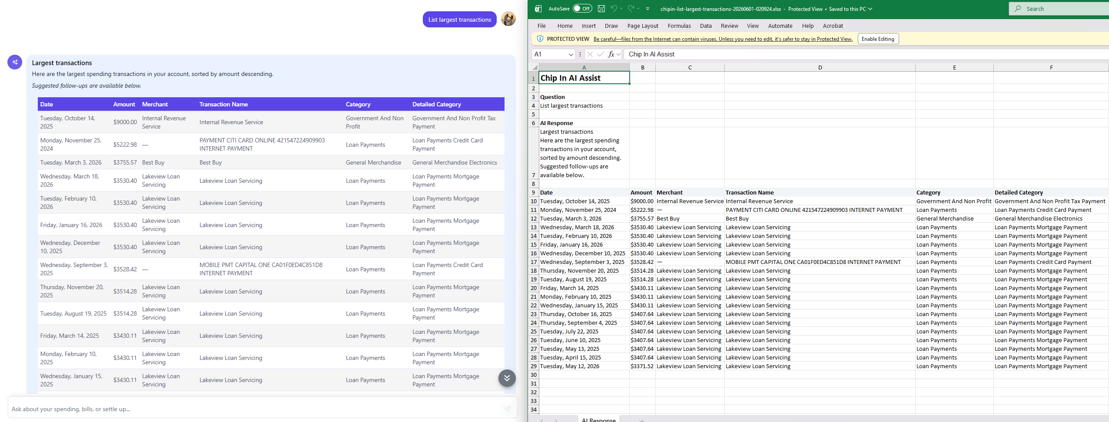
Task: Click the scroll-to-bottom double chevron button
Action: click(507, 378)
